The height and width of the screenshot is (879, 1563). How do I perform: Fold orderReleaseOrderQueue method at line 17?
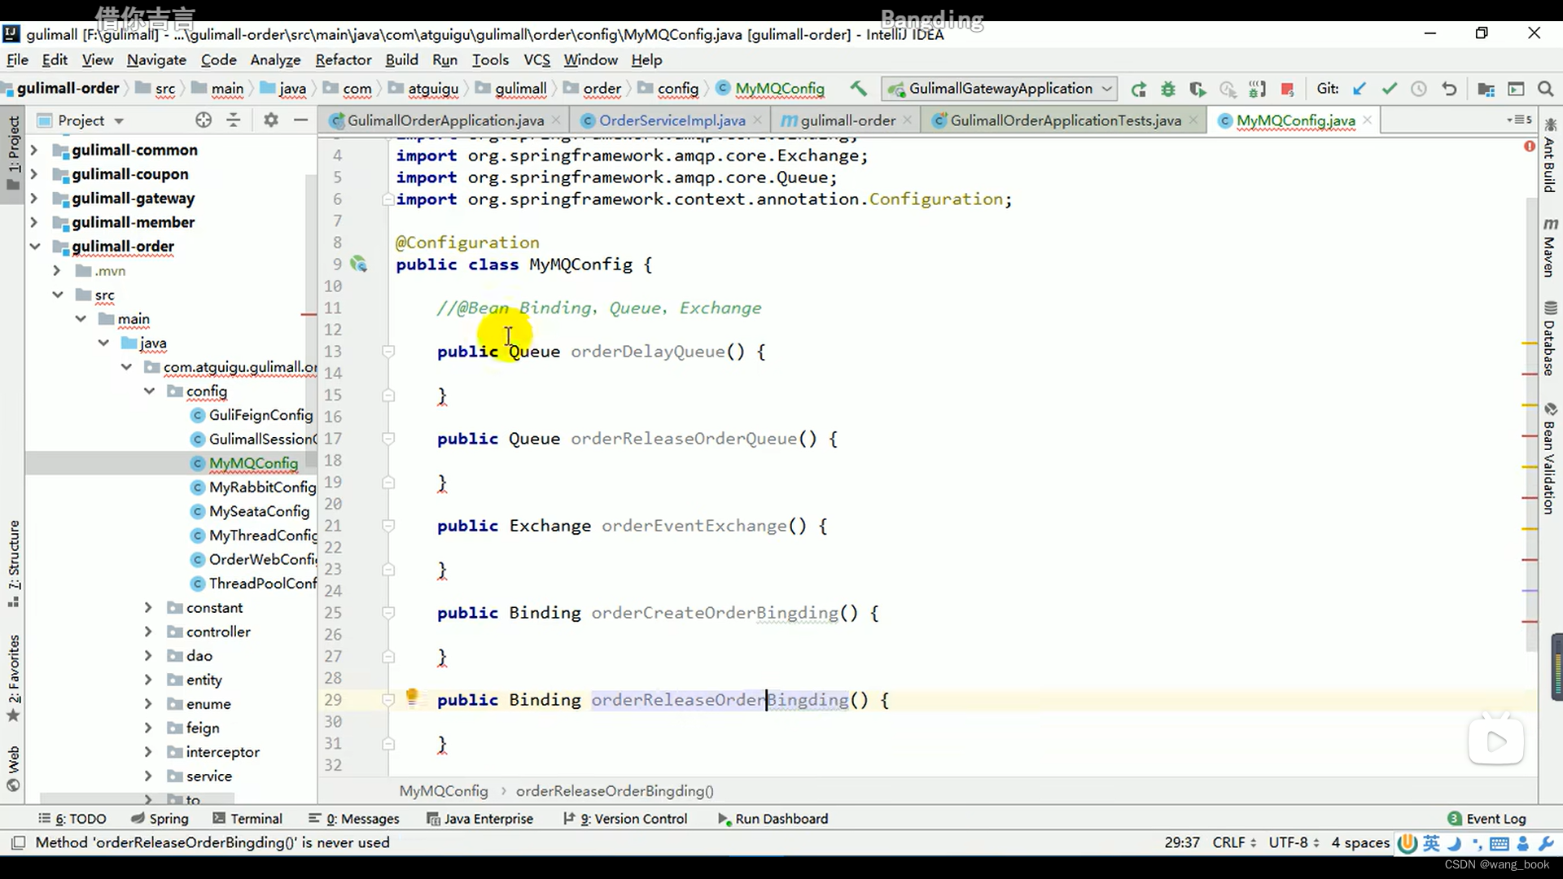tap(388, 439)
